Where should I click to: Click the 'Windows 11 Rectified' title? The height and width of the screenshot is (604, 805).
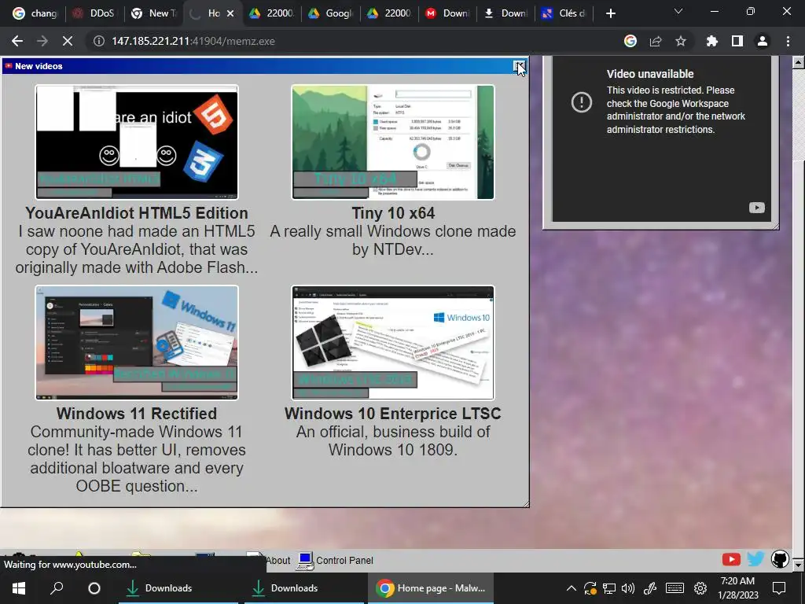click(x=137, y=414)
